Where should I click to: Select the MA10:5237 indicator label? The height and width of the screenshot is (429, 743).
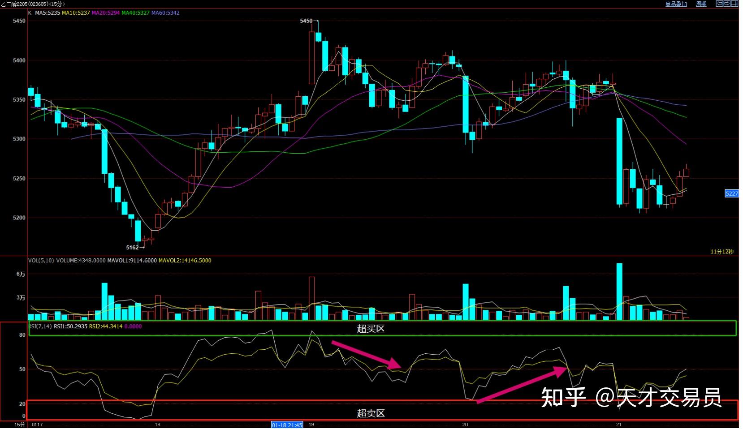(76, 13)
